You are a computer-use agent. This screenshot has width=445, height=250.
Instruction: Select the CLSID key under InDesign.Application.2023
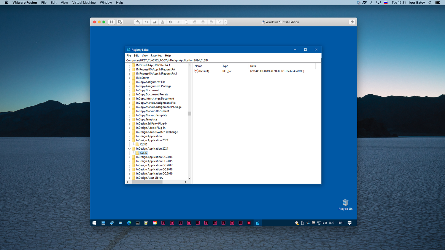click(143, 145)
